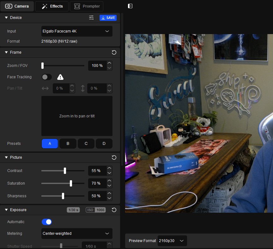
Task: Open the Preview Format dropdown
Action: [x=172, y=241]
